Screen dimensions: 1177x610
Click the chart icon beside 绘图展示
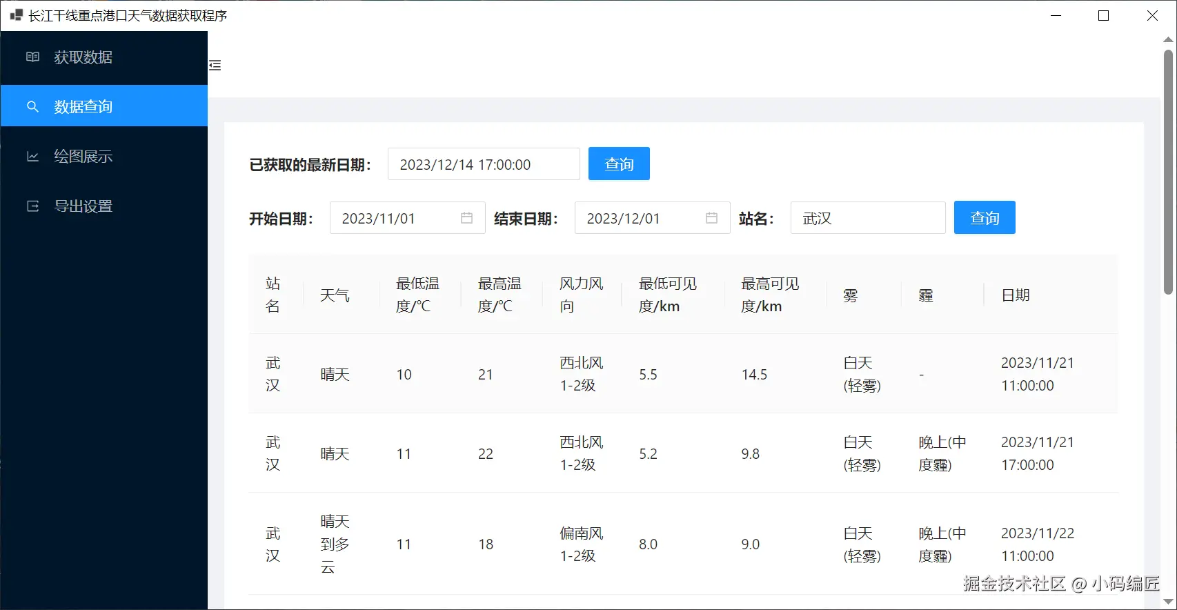coord(32,157)
